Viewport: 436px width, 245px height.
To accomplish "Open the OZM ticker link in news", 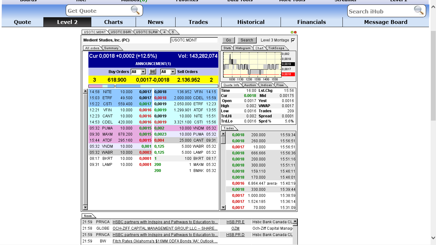I will click(235, 228).
